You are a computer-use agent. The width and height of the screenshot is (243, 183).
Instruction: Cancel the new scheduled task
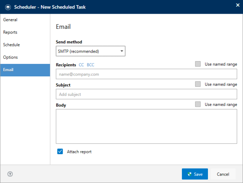223,174
